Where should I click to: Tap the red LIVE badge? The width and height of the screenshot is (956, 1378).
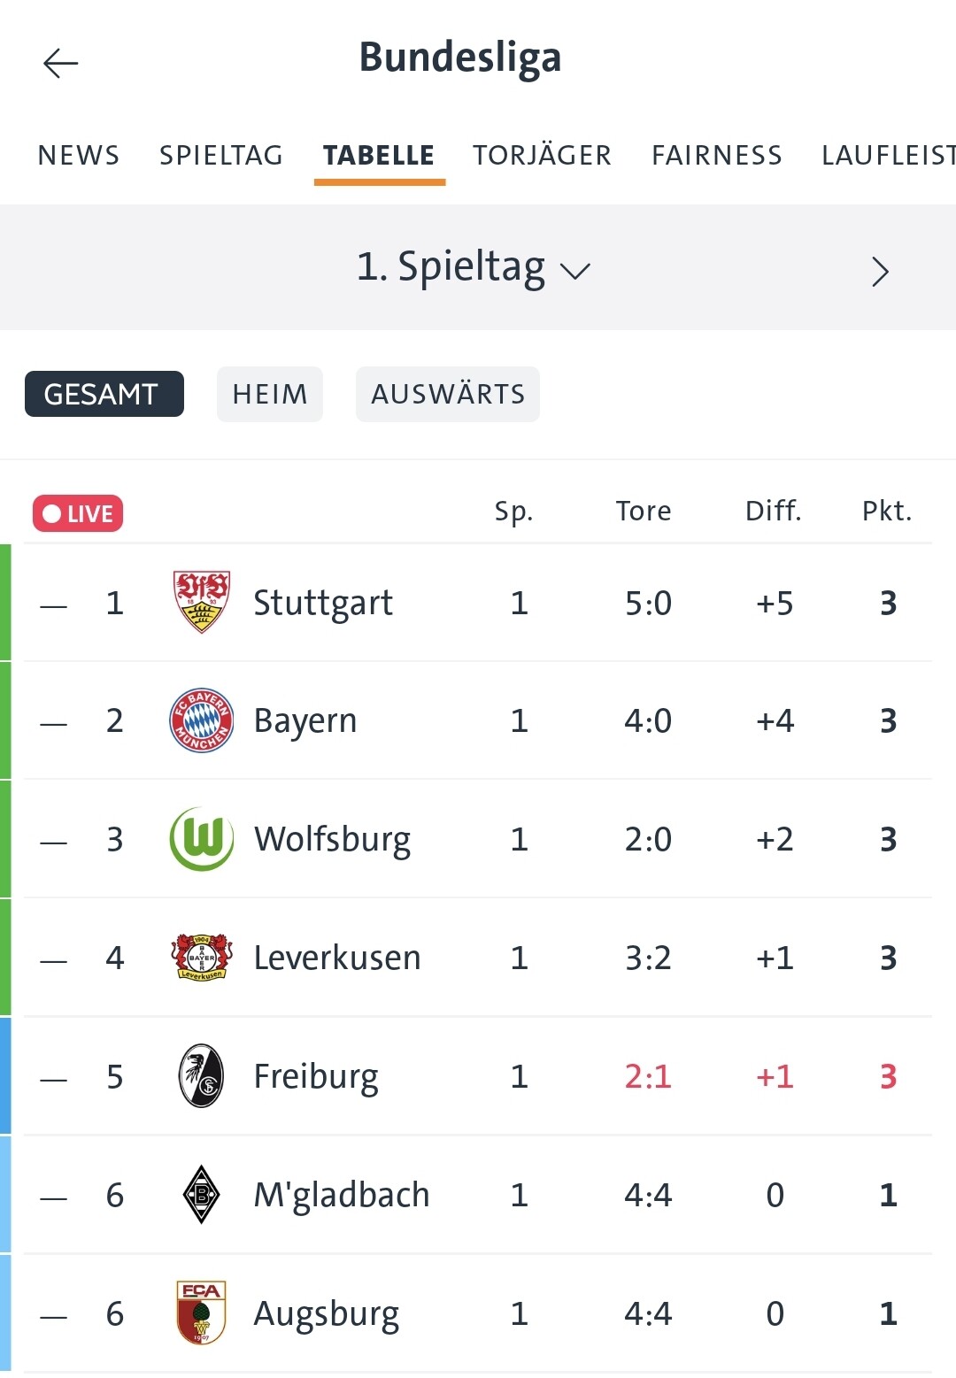pos(78,513)
